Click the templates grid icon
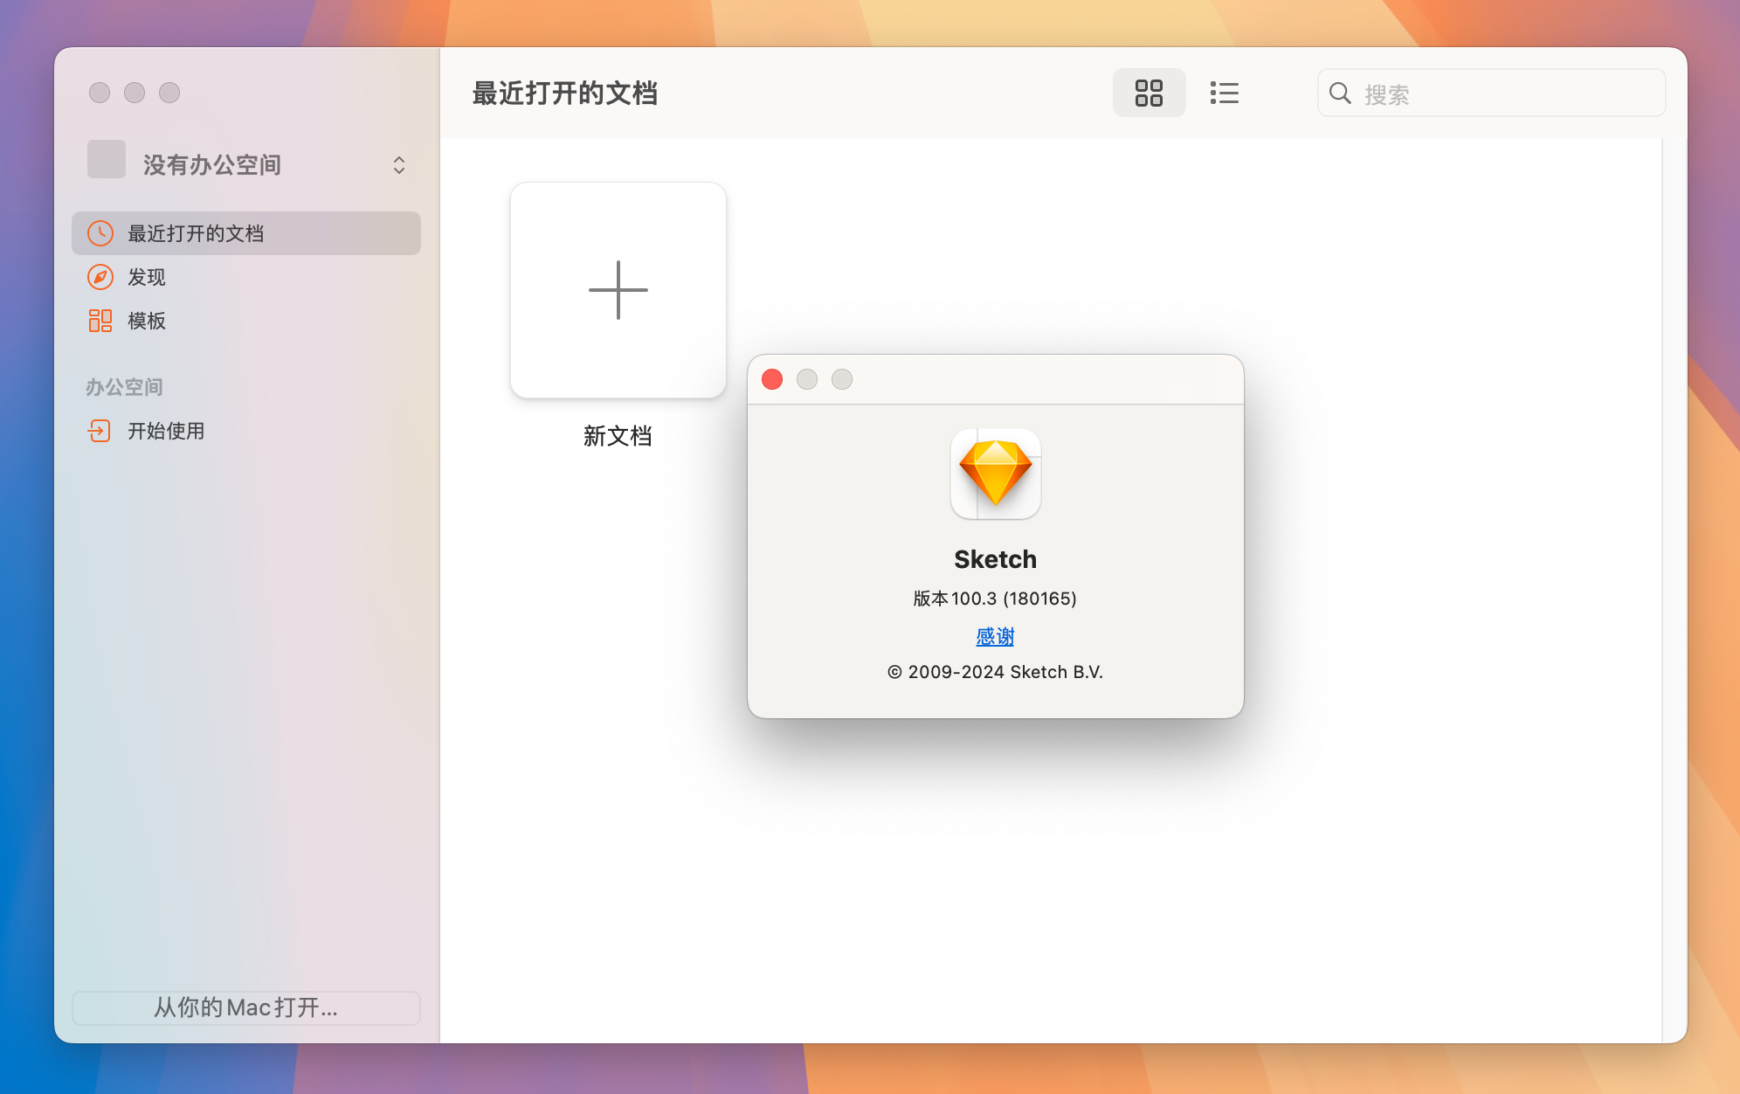This screenshot has height=1094, width=1740. (x=100, y=321)
